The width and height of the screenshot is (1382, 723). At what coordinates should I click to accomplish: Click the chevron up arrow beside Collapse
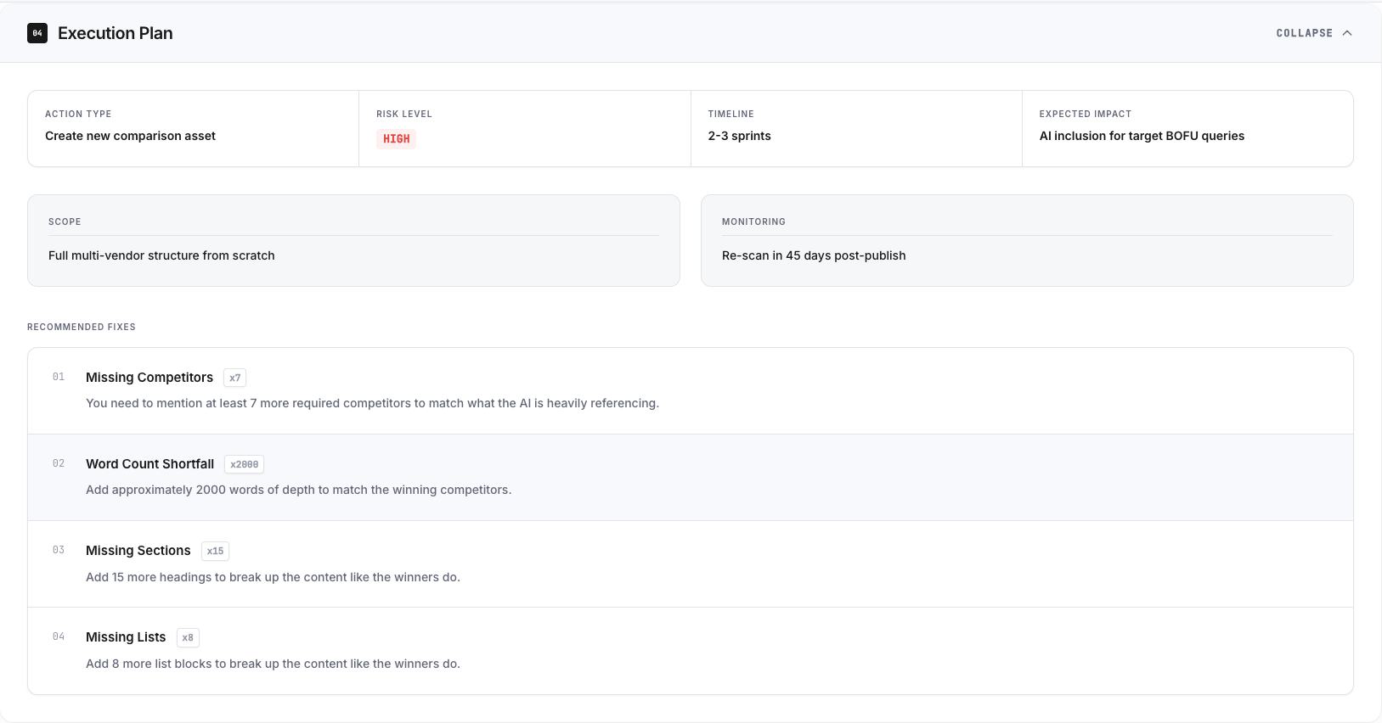click(1347, 33)
